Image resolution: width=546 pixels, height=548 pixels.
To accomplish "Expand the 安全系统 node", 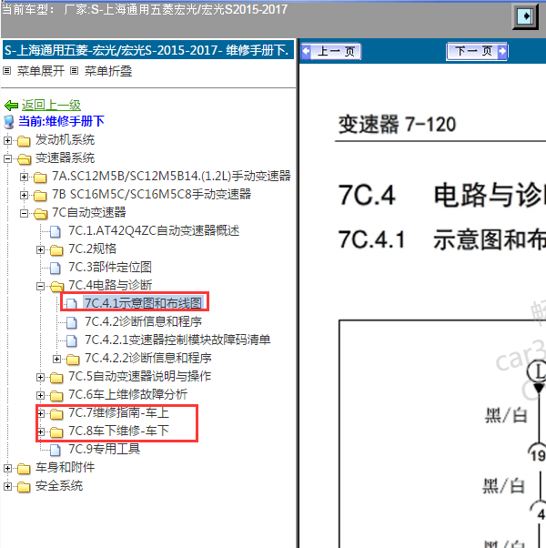I will point(7,486).
